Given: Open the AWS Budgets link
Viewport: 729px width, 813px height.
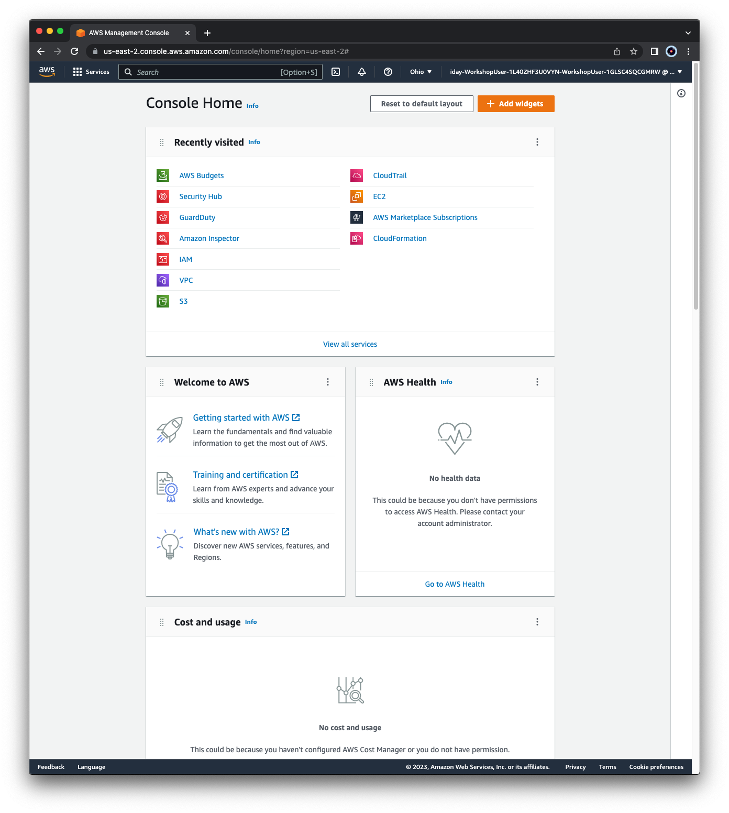Looking at the screenshot, I should 202,175.
